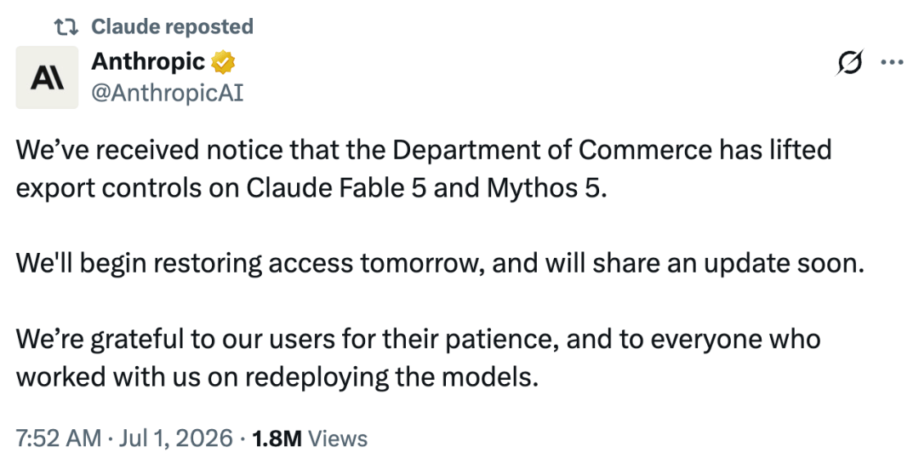919x470 pixels.
Task: Click the Views label
Action: [x=338, y=438]
